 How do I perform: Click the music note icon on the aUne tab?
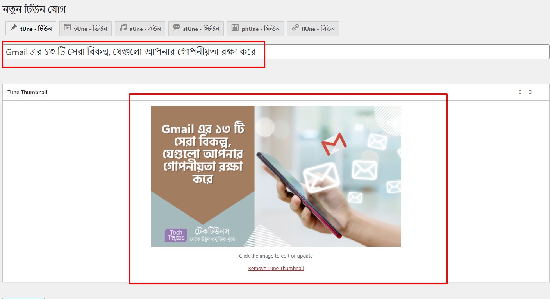pyautogui.click(x=123, y=27)
